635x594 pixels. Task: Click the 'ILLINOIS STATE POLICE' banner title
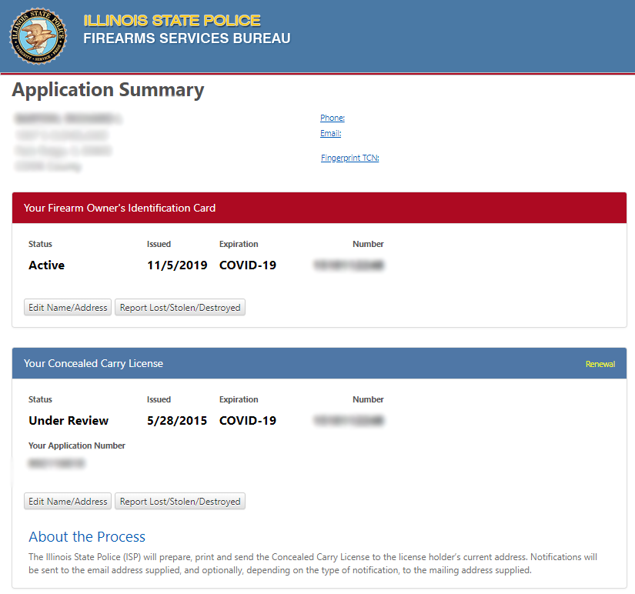point(172,21)
